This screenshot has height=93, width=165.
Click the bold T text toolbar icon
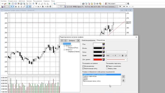(x=36, y=4)
